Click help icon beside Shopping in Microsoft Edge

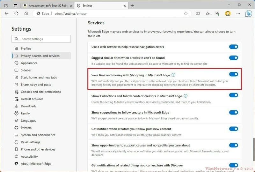coord(173,75)
